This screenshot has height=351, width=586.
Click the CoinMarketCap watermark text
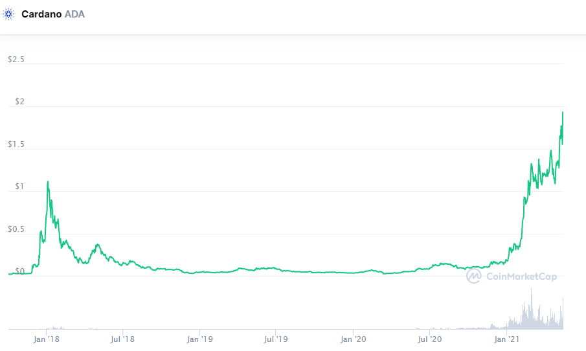coord(521,277)
